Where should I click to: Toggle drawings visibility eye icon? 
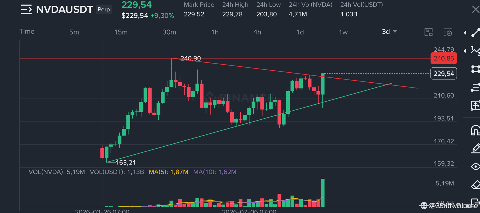475,166
